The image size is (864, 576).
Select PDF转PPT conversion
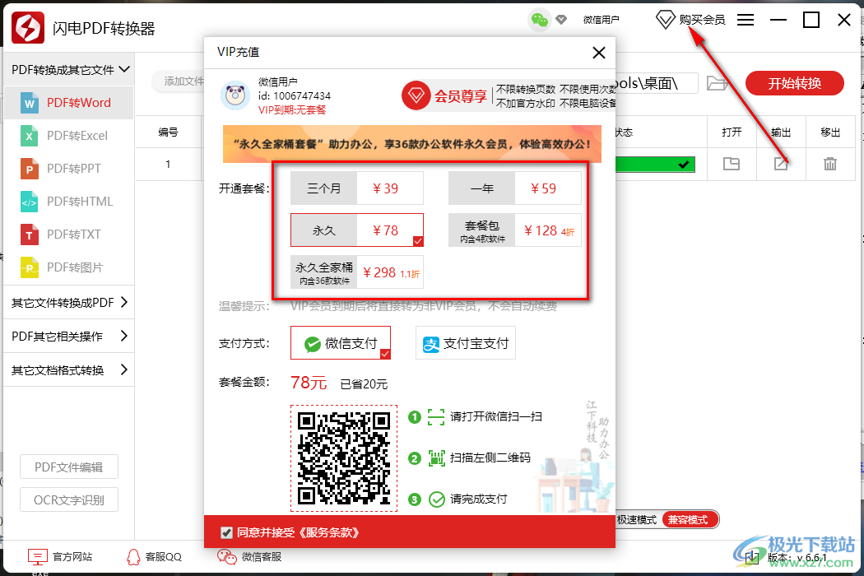(x=69, y=169)
